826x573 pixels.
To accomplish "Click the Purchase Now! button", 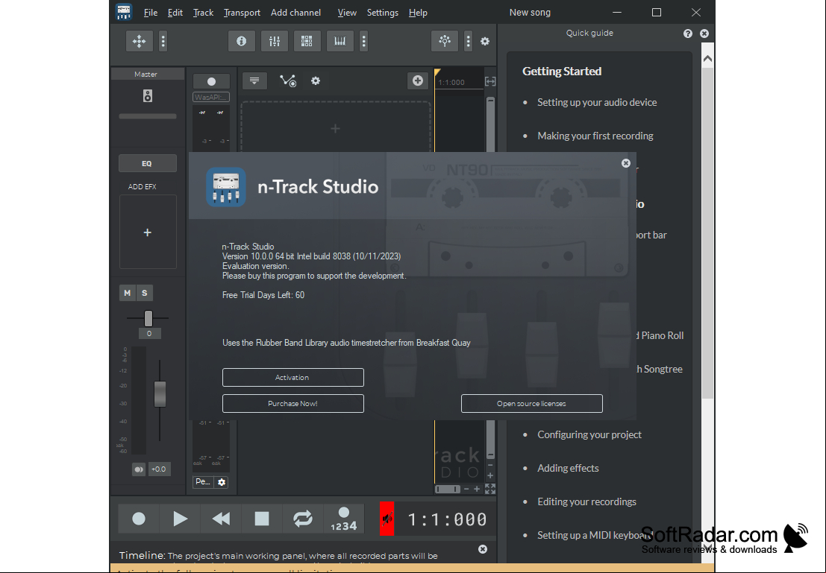I will point(293,404).
